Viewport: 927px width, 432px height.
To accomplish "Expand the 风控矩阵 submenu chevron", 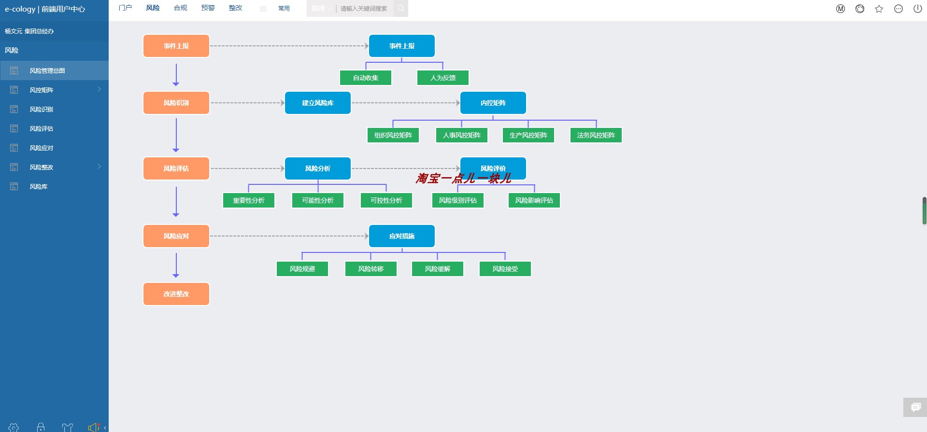I will click(99, 89).
